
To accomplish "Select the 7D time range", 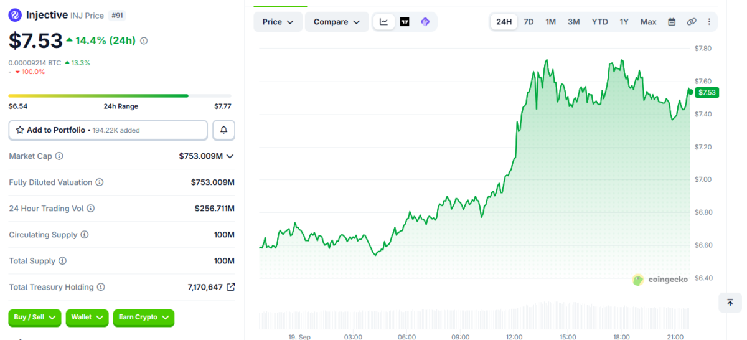I will point(529,22).
